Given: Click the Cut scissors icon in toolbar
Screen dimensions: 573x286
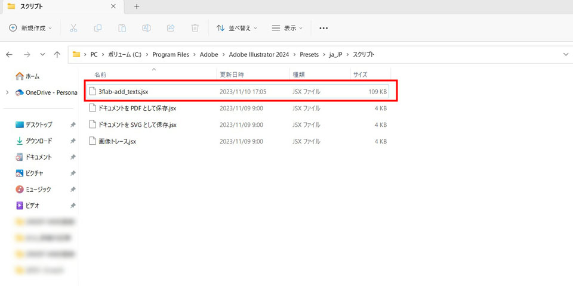Looking at the screenshot, I should point(73,28).
